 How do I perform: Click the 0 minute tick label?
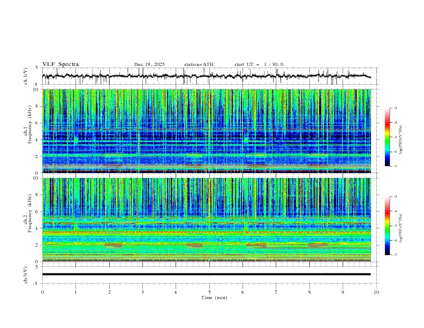coord(42,292)
